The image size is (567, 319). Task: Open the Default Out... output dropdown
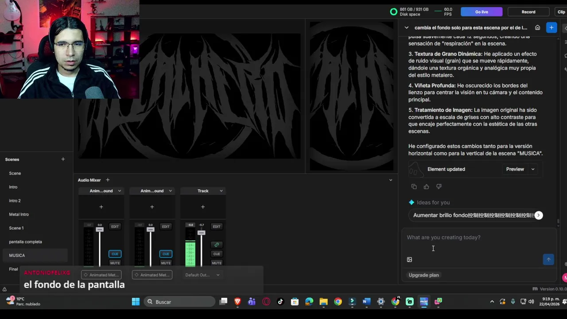[x=202, y=275]
